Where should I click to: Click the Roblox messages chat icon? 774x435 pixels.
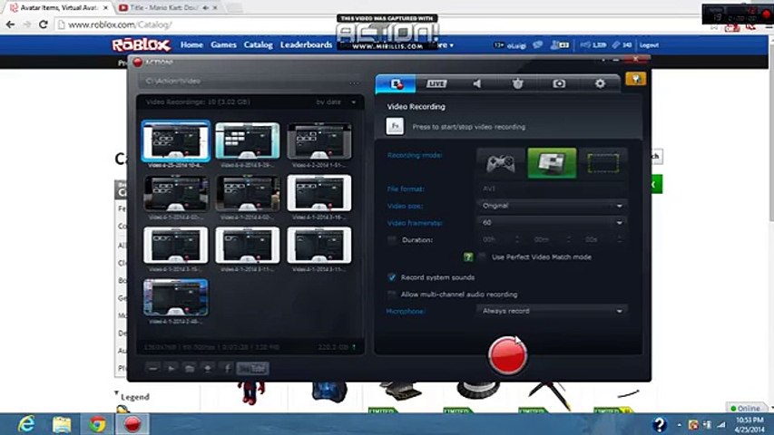537,45
